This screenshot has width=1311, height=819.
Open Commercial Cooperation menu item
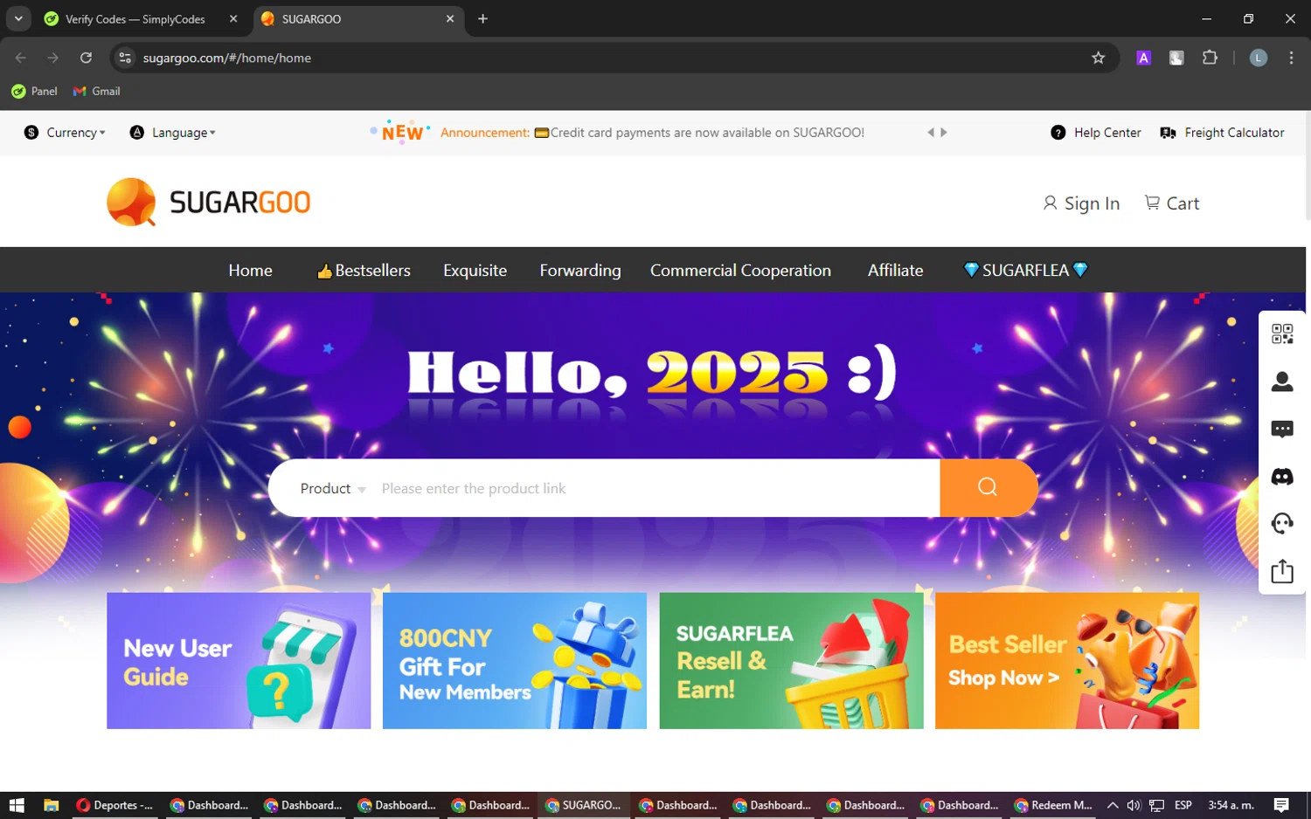click(740, 270)
